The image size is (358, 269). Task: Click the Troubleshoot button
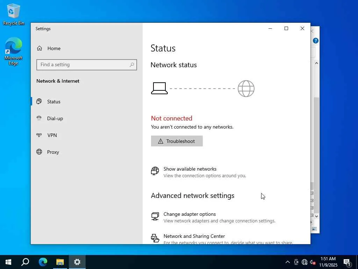177,141
